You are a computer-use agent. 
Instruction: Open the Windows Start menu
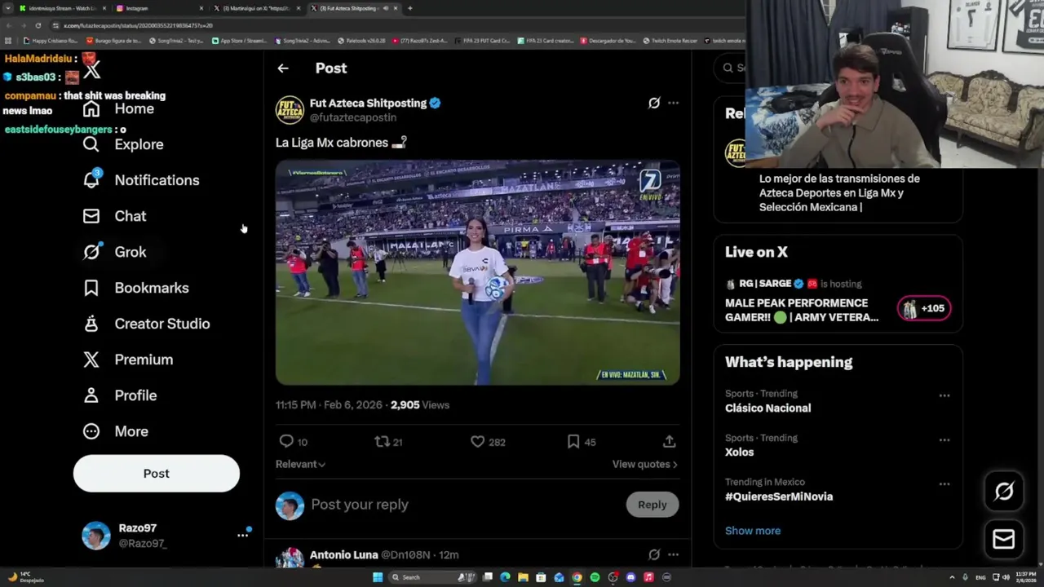378,577
